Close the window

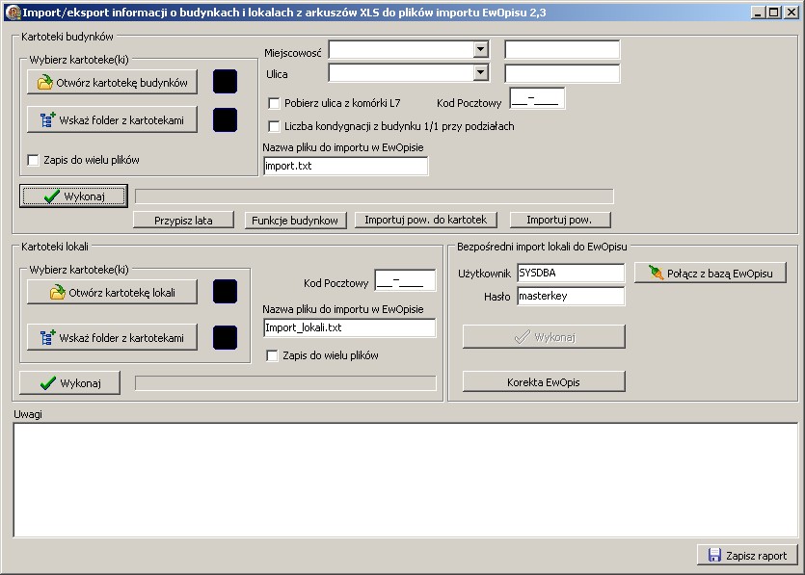(x=792, y=13)
